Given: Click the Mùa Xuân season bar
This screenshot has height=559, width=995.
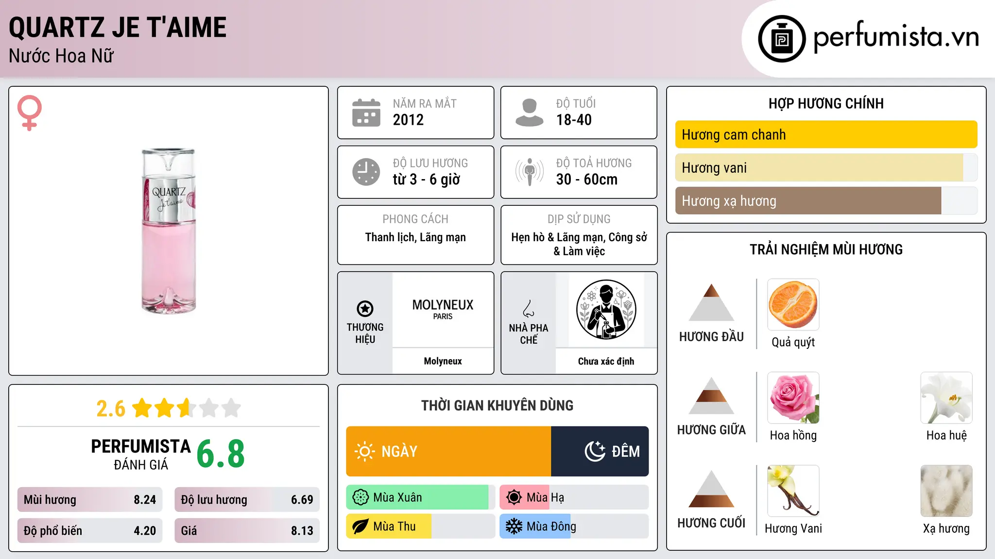Looking at the screenshot, I should pos(420,497).
